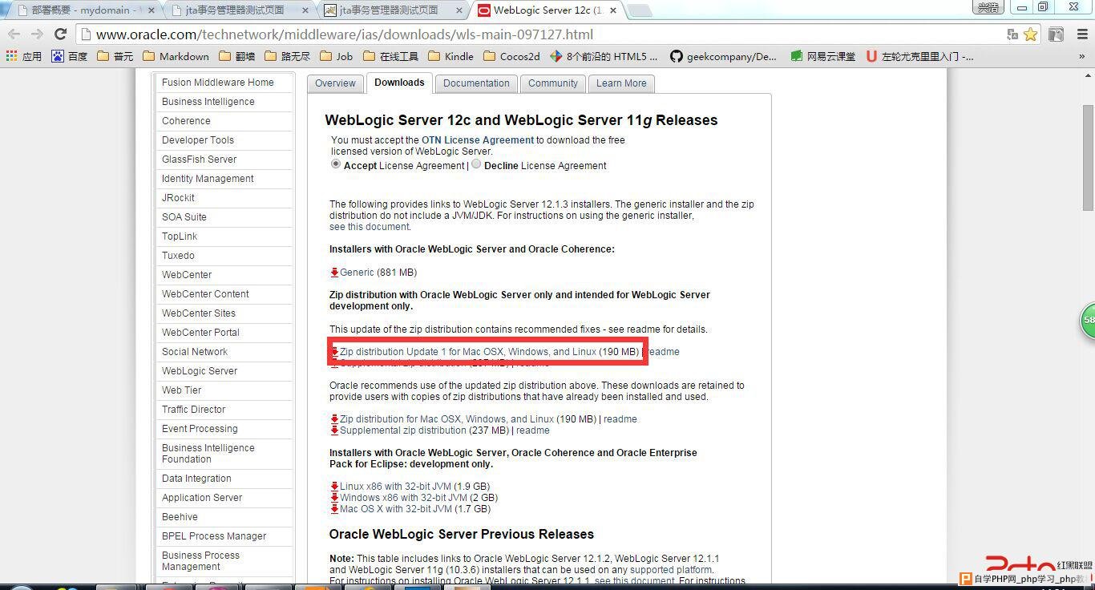
Task: Open the Cocos2d bookmarks folder
Action: coord(511,56)
